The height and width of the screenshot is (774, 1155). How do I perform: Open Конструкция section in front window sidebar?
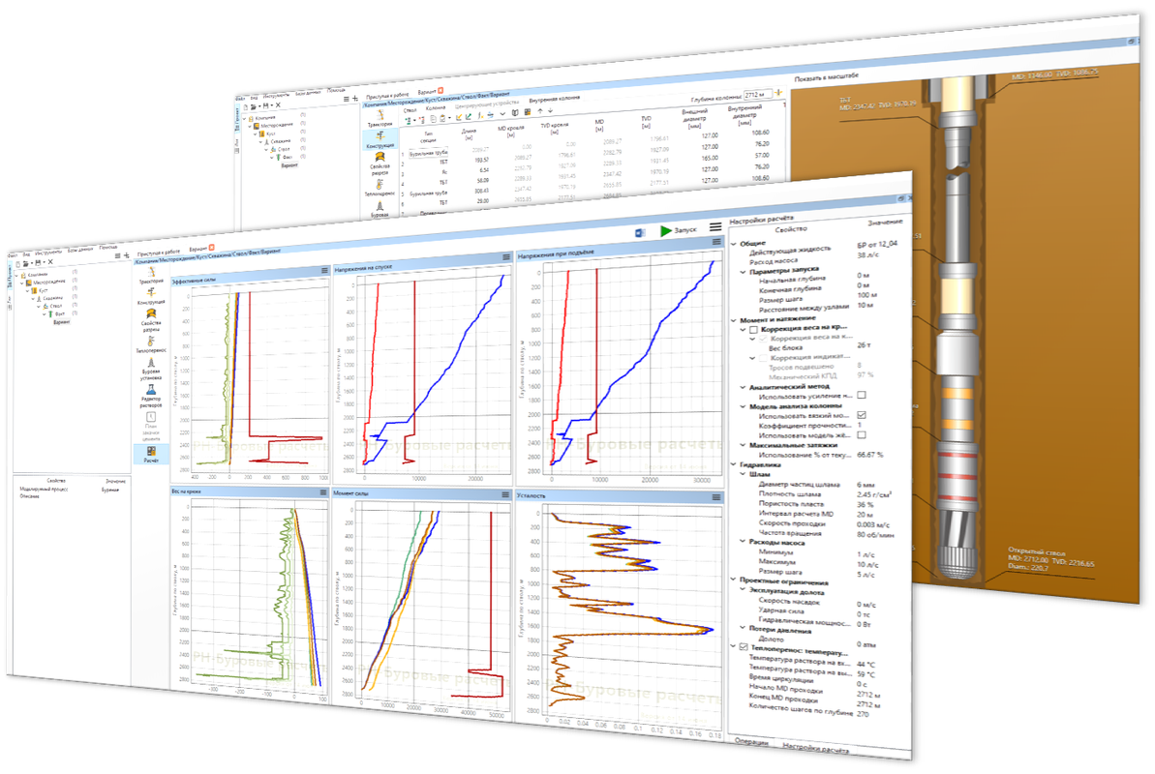point(151,297)
